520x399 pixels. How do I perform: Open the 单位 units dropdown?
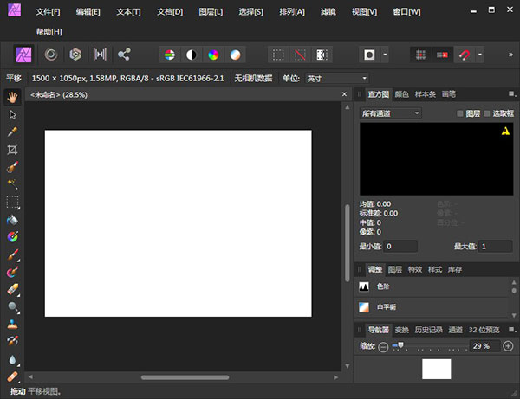(x=336, y=79)
